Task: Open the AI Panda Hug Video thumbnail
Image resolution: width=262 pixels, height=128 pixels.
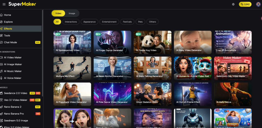Action: coord(152,42)
